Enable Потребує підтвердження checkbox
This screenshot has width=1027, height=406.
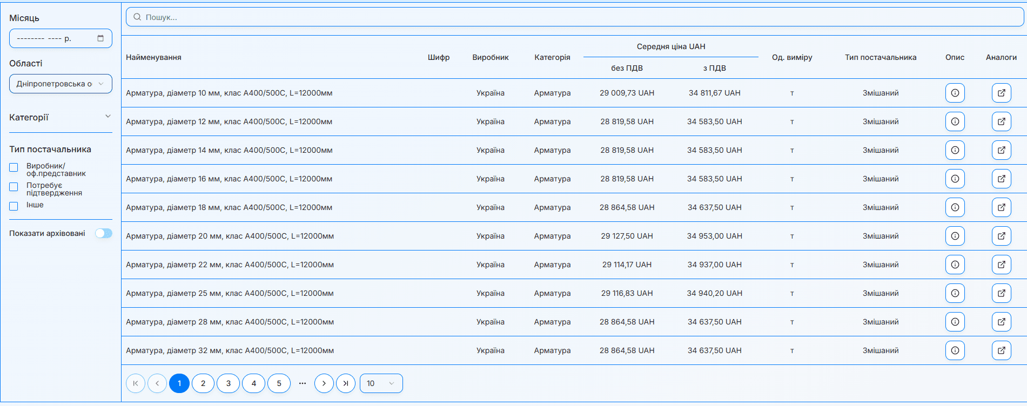pyautogui.click(x=14, y=187)
